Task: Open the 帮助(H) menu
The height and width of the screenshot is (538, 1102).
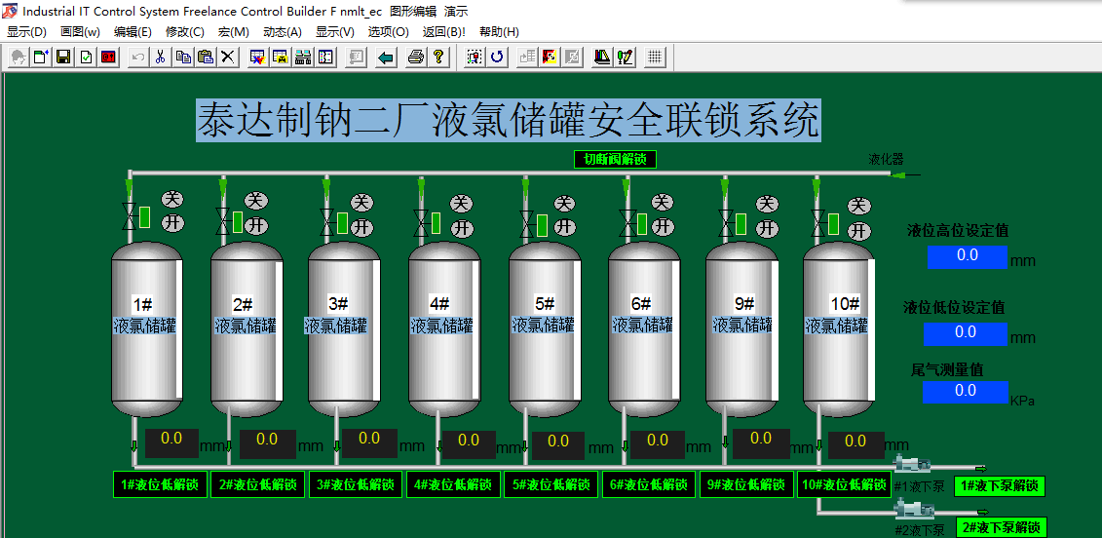Action: (x=499, y=32)
